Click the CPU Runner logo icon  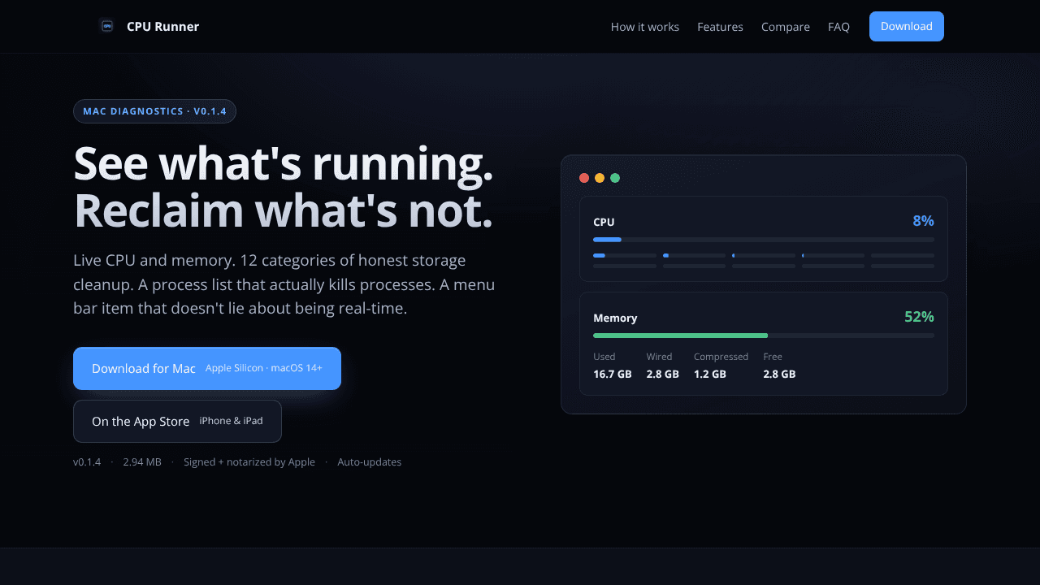(x=107, y=26)
